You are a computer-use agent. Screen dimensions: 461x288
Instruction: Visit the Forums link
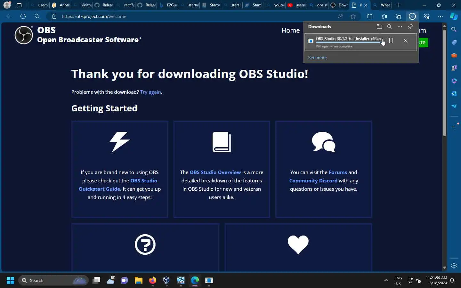click(x=338, y=172)
